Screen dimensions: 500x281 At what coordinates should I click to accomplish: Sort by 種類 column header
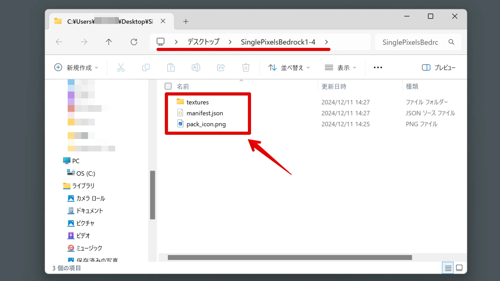[x=412, y=86]
